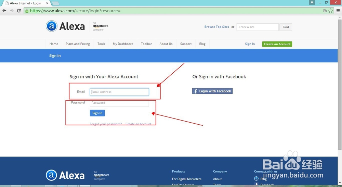Viewport: 342px width, 187px height.
Task: Click the Alexa logo in header
Action: coord(65,26)
